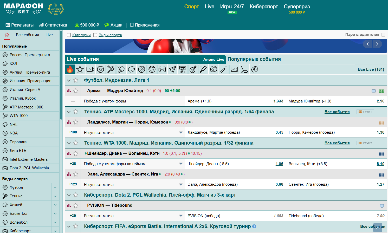Open match tracker field icon for Арема match
Viewport: 388px width, 233px height.
tap(381, 91)
